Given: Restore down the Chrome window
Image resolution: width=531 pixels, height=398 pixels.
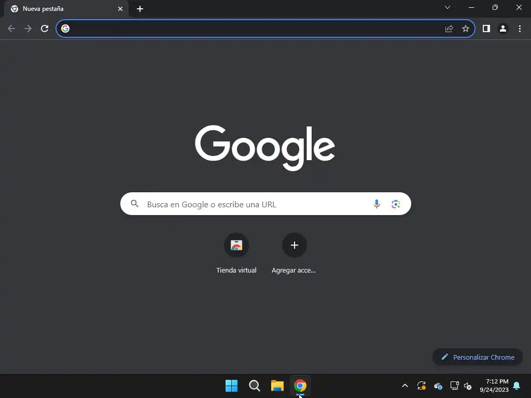Looking at the screenshot, I should (x=495, y=7).
